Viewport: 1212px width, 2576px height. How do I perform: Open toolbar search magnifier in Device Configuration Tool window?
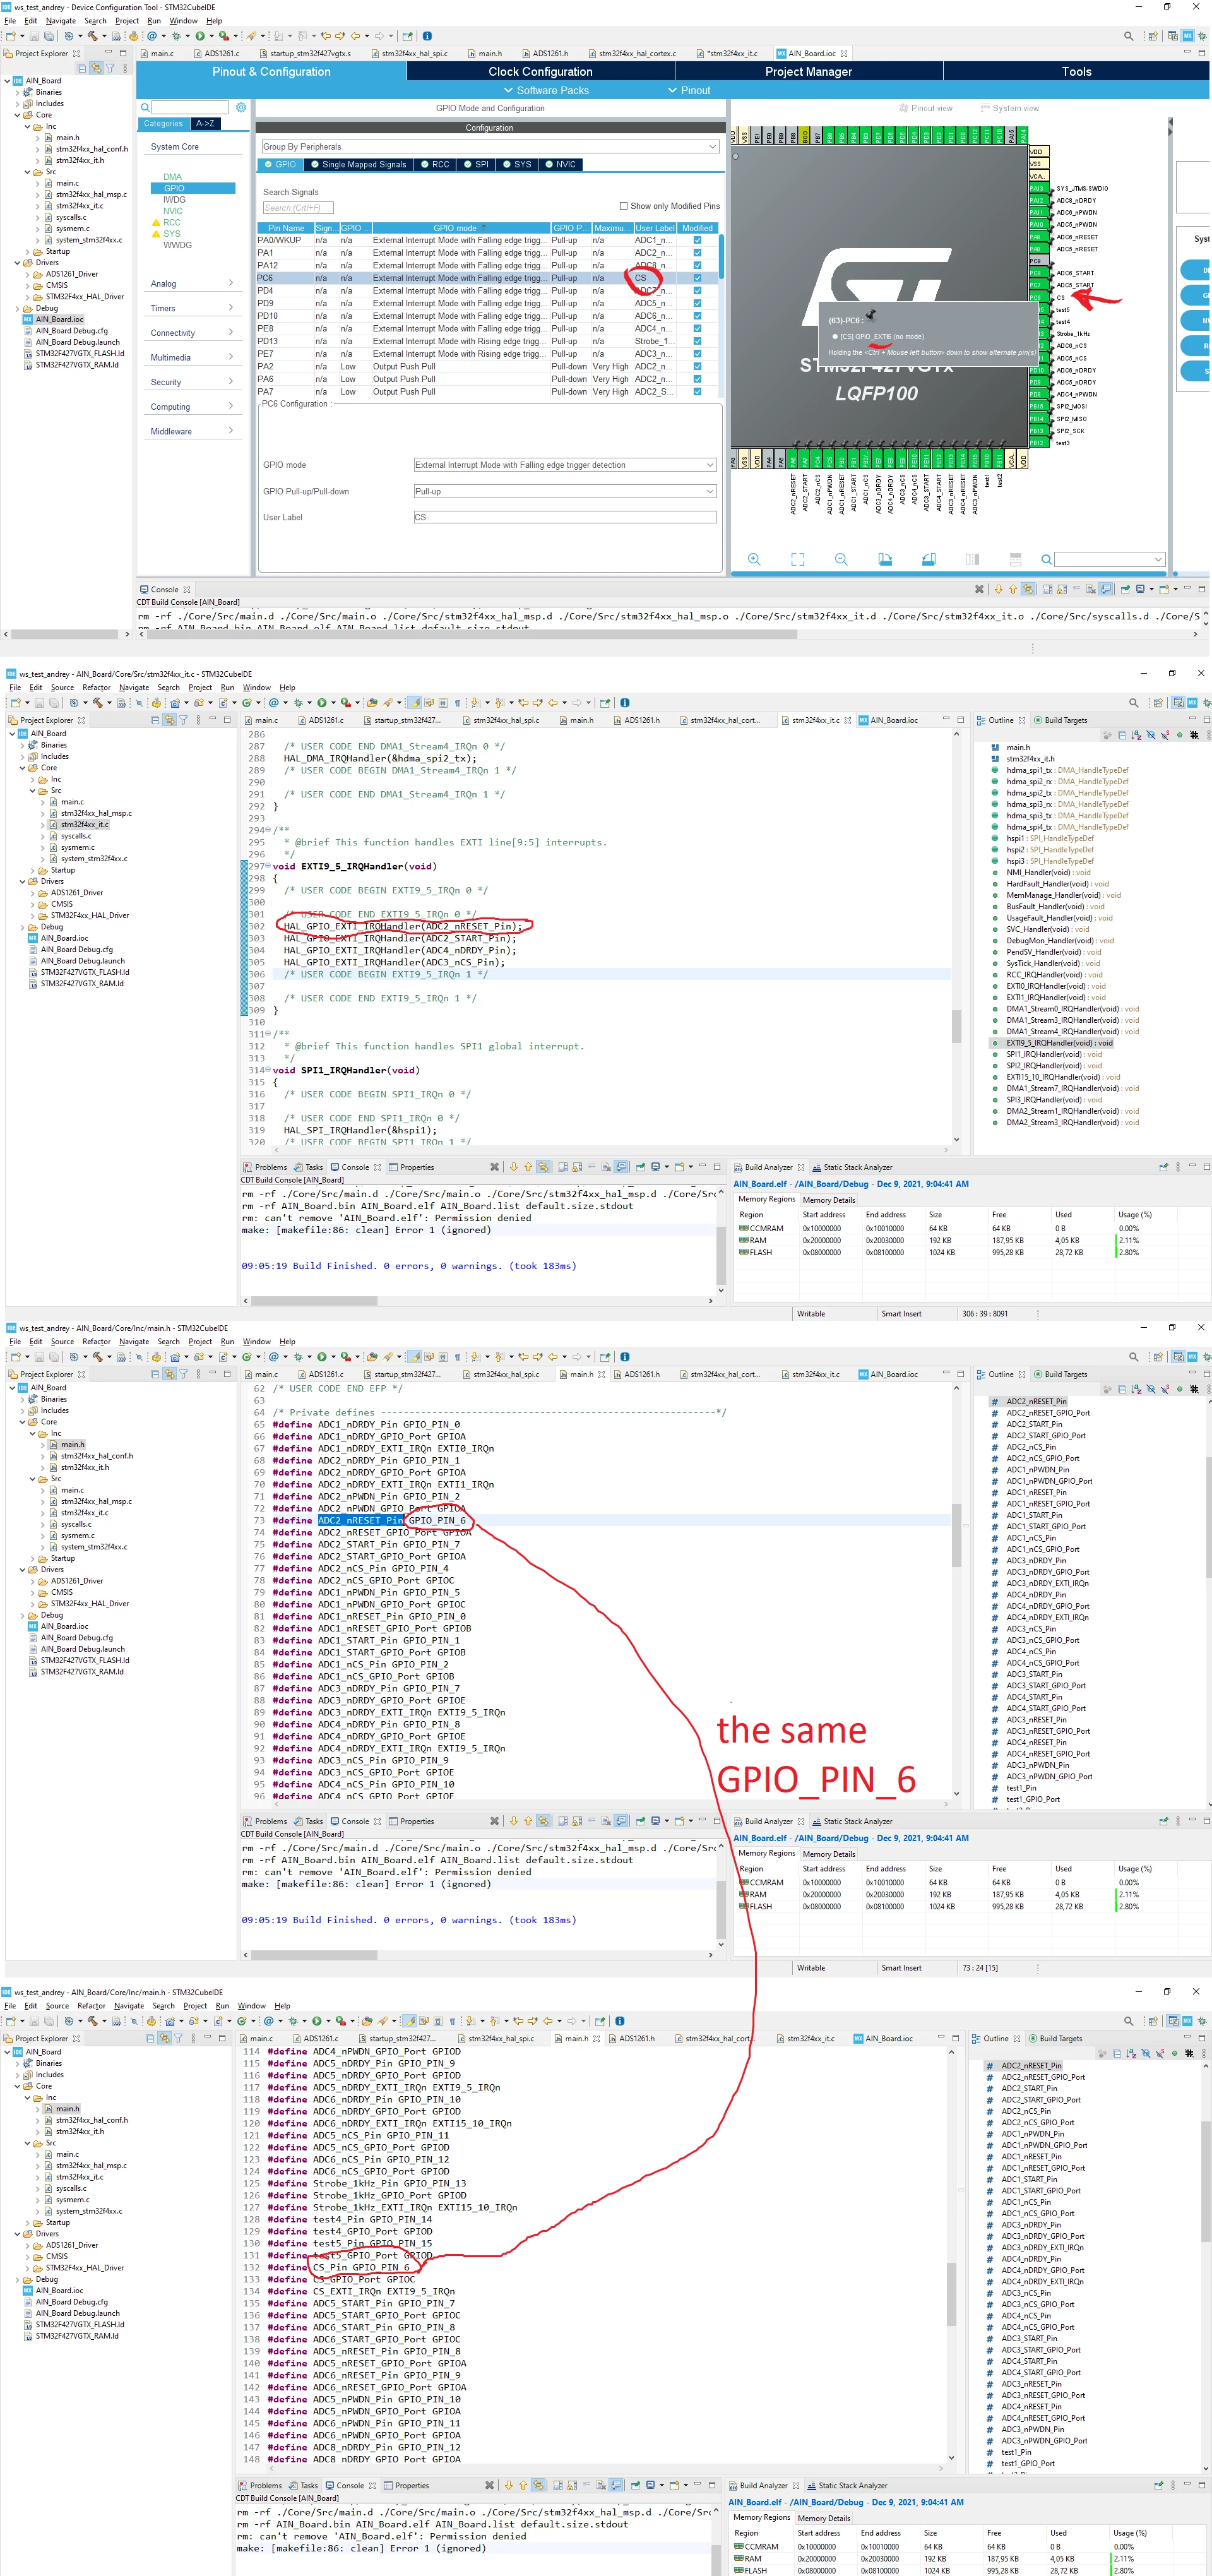point(1129,36)
